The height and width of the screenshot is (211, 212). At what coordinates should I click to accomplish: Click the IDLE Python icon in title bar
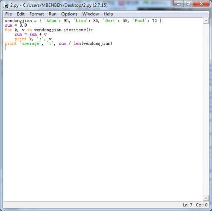(6, 5)
